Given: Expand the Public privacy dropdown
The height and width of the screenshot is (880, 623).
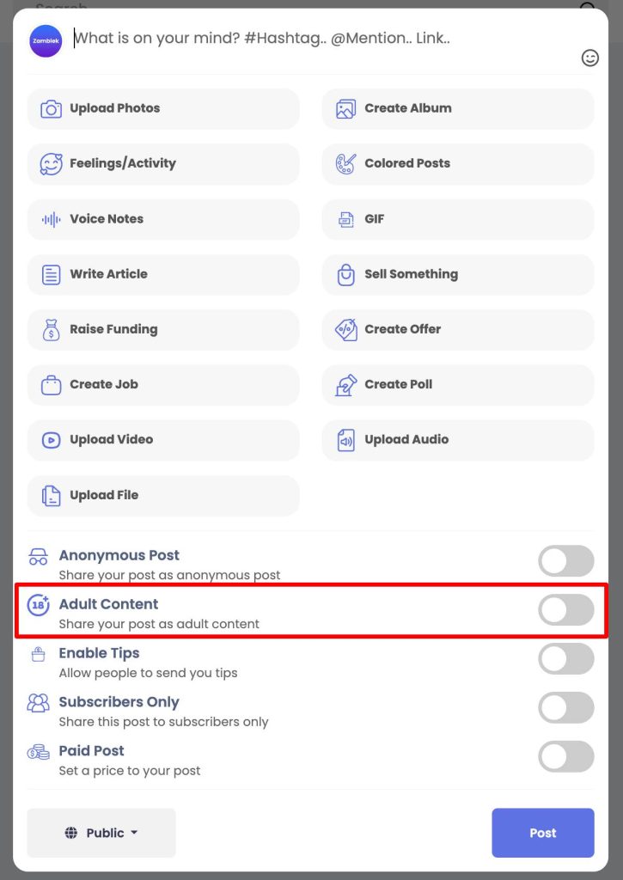Looking at the screenshot, I should click(101, 833).
